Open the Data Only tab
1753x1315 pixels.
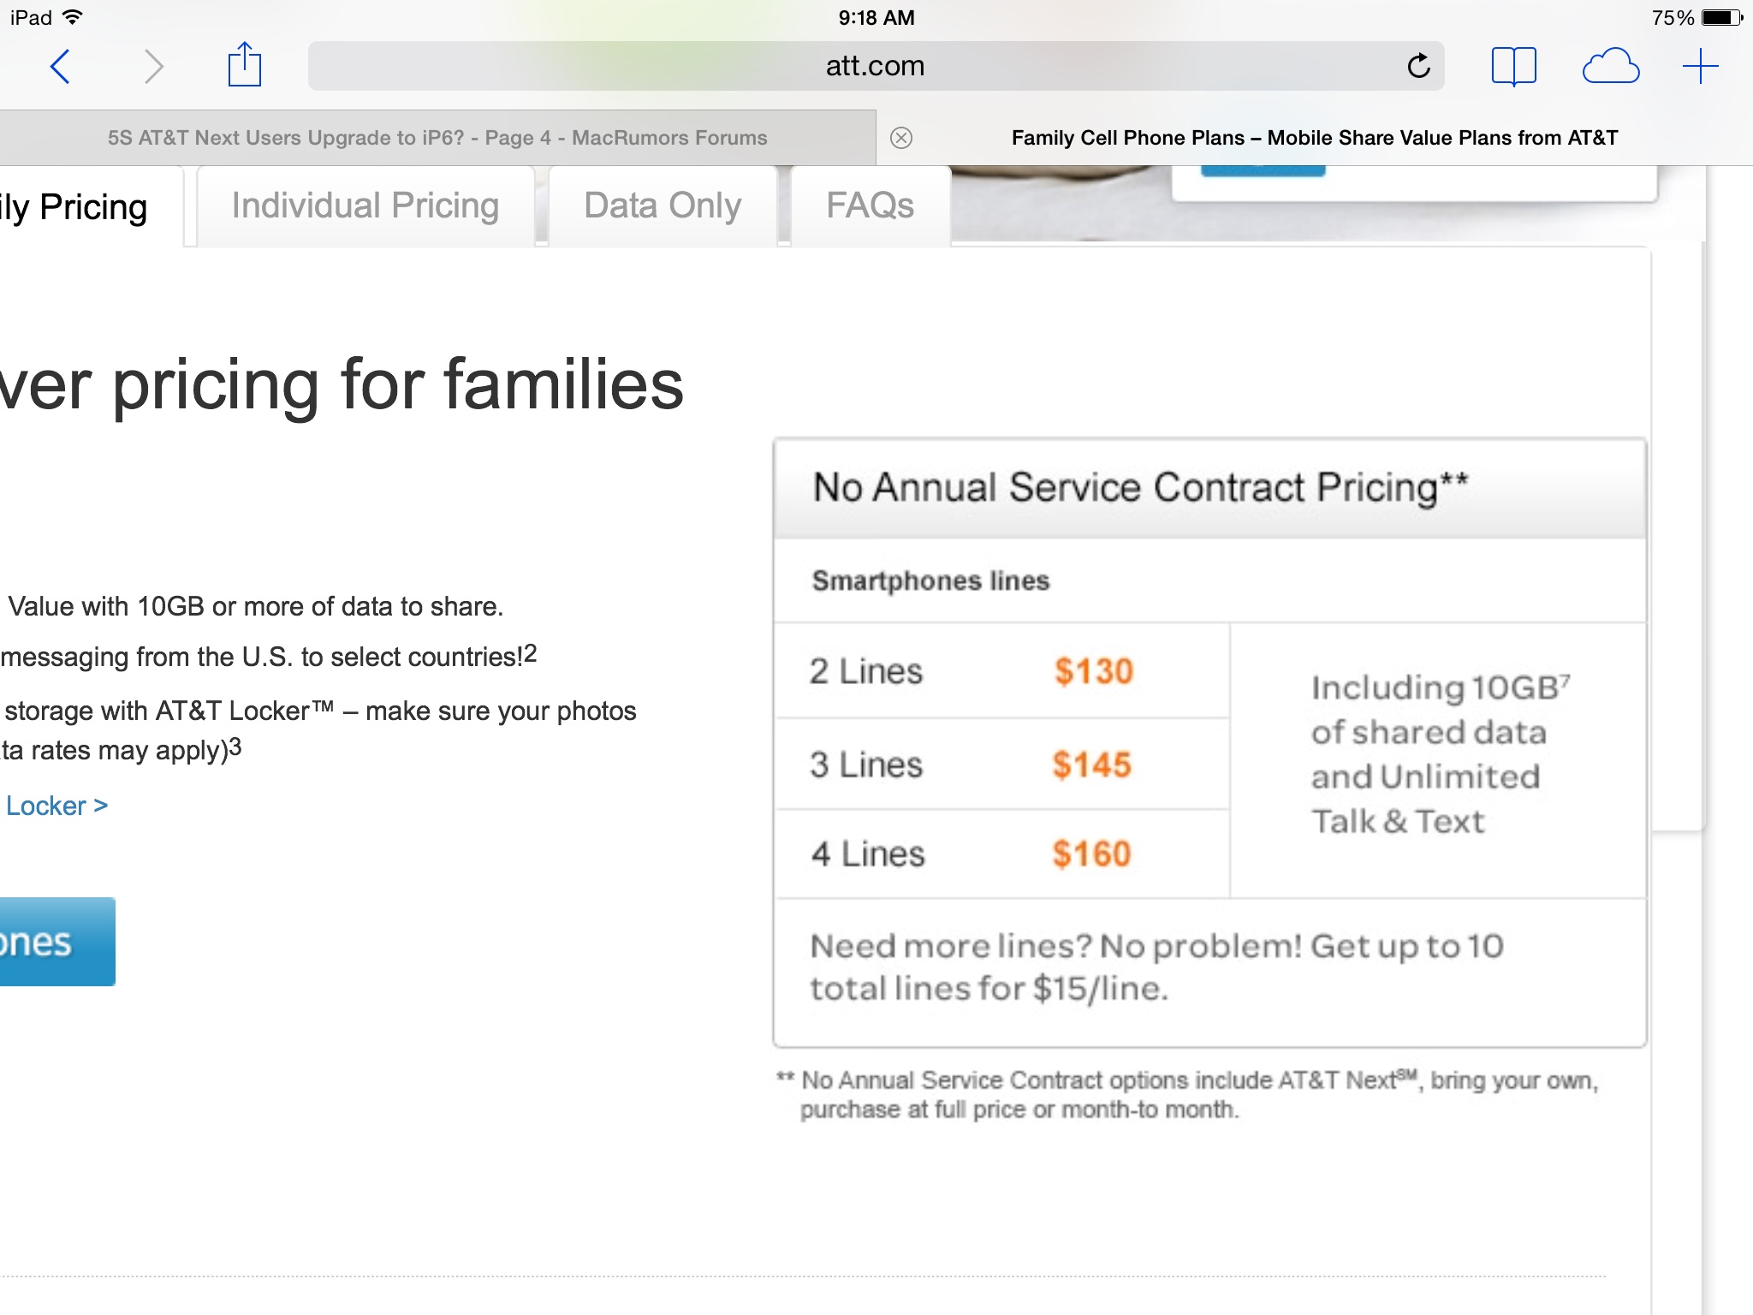663,206
